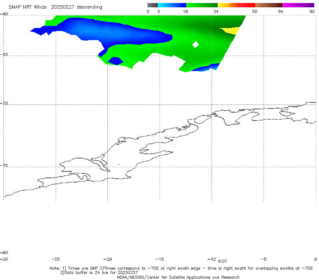Pick the magenta segment of the color bar
This screenshot has width=319, height=280.
(298, 5)
